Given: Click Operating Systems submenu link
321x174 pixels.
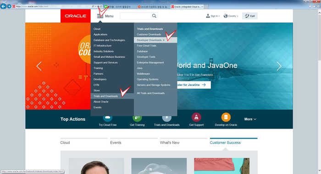Looking at the screenshot, I should point(147,79).
